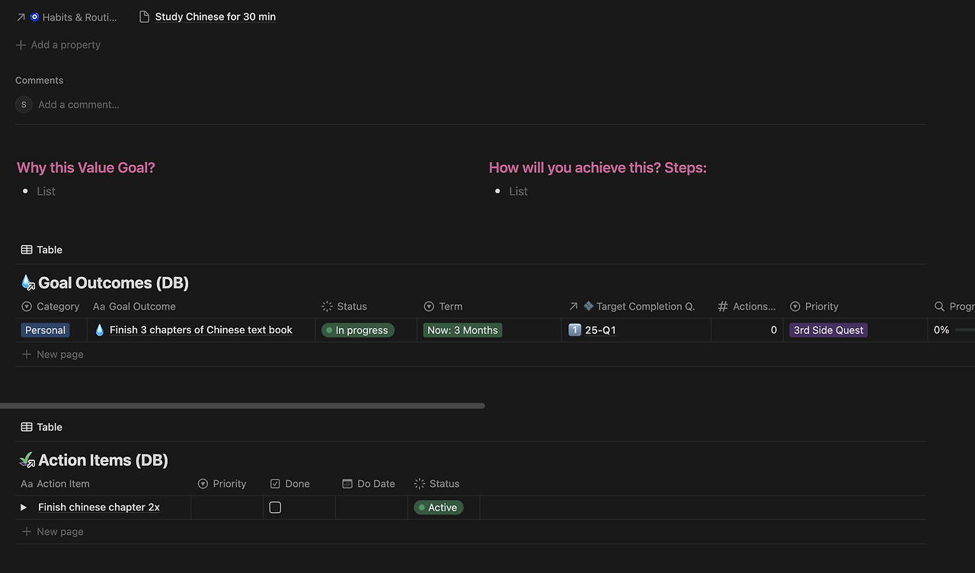Screen dimensions: 975x573
Task: Click the Add a comment input field
Action: (x=78, y=104)
